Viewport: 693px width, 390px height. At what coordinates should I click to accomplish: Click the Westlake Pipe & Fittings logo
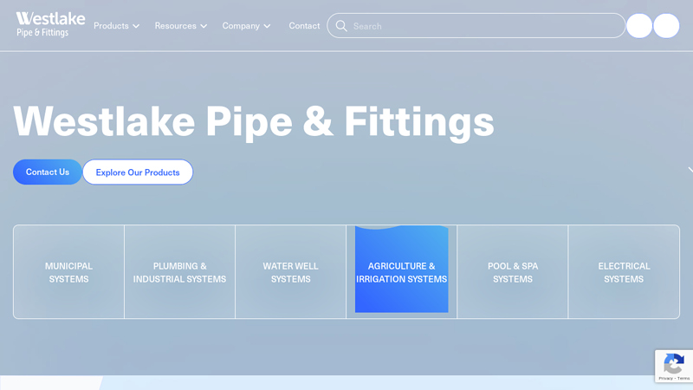point(50,25)
